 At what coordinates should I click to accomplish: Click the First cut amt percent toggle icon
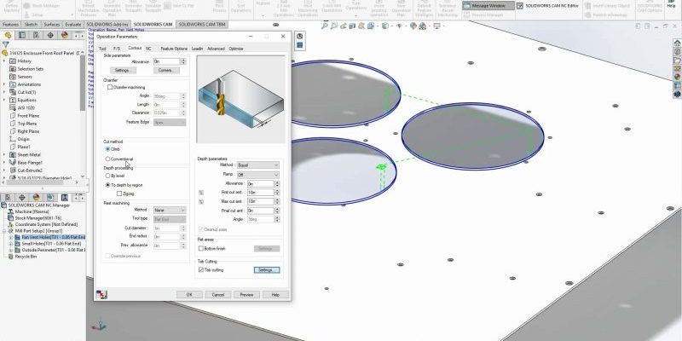pos(201,193)
